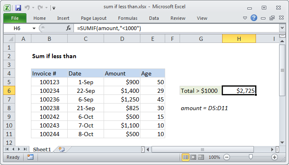Switch to Page Layout view button

193,157
